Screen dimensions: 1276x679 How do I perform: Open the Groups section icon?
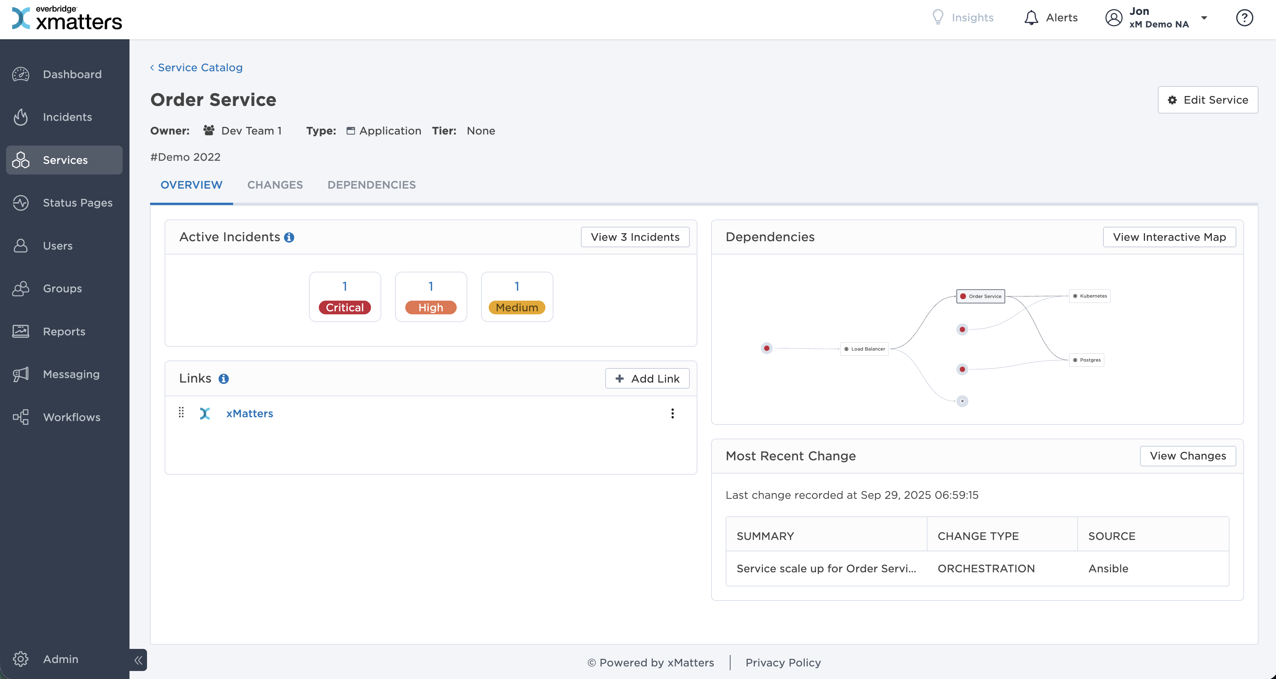tap(21, 288)
